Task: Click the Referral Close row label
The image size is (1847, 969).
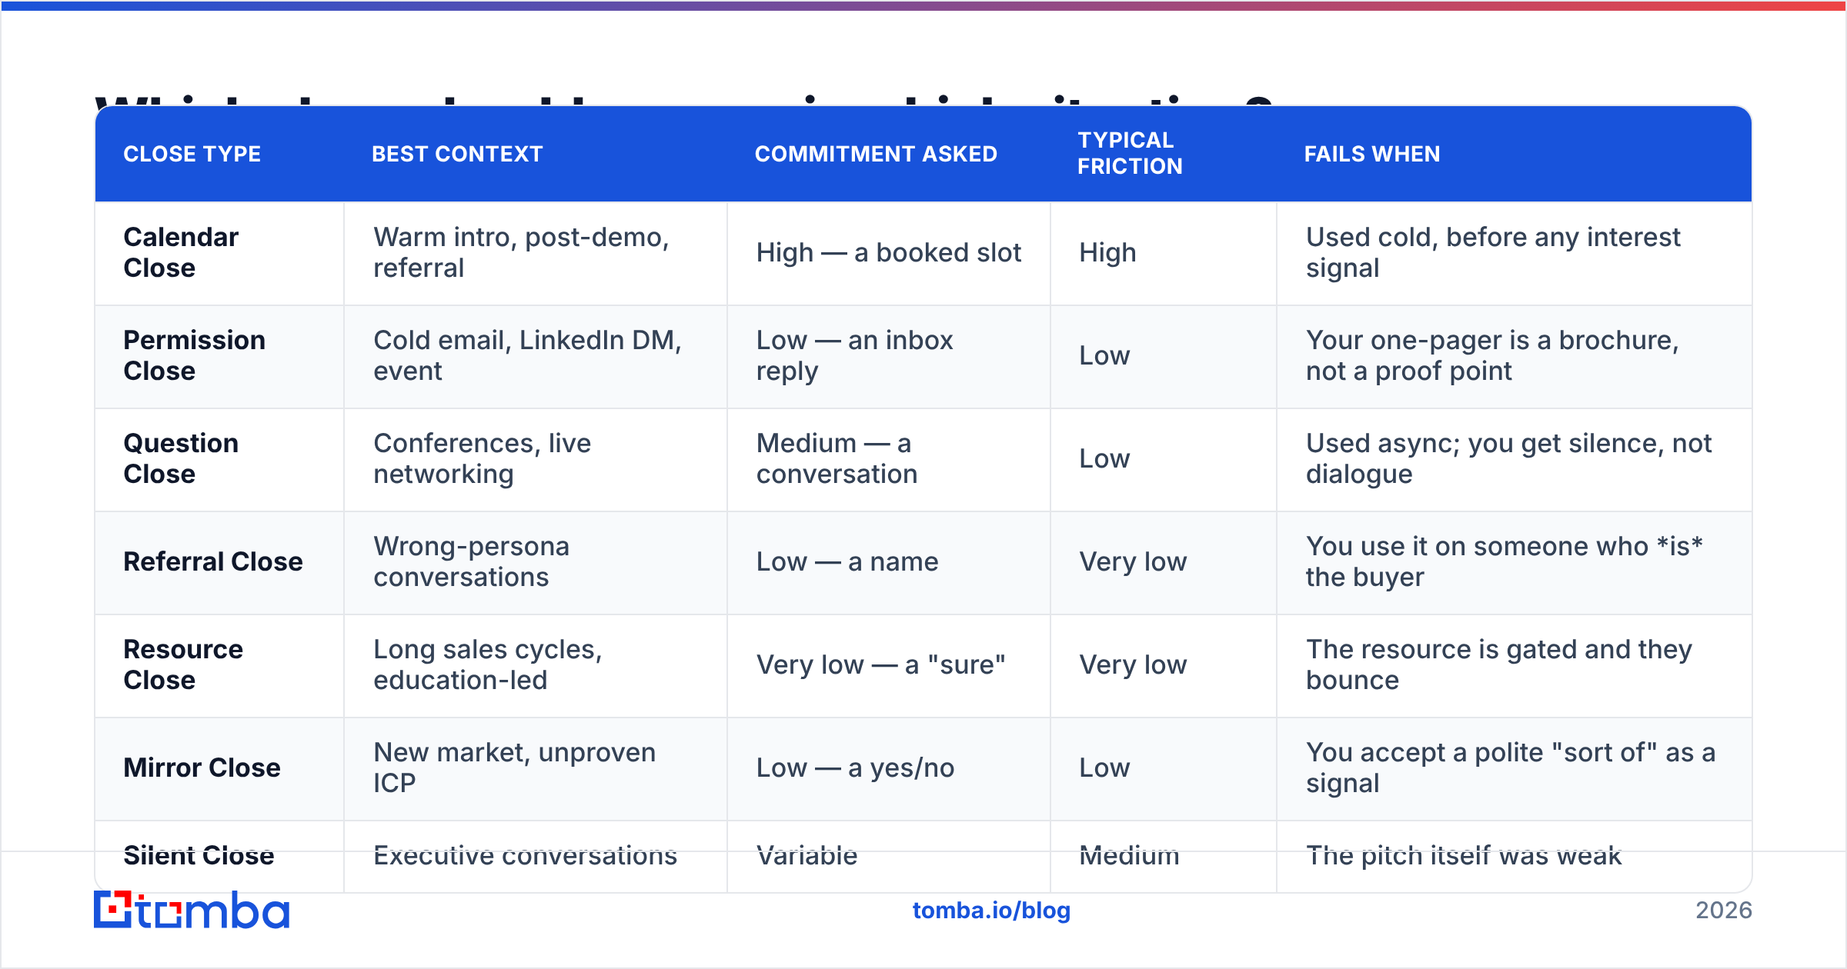Action: coord(213,561)
